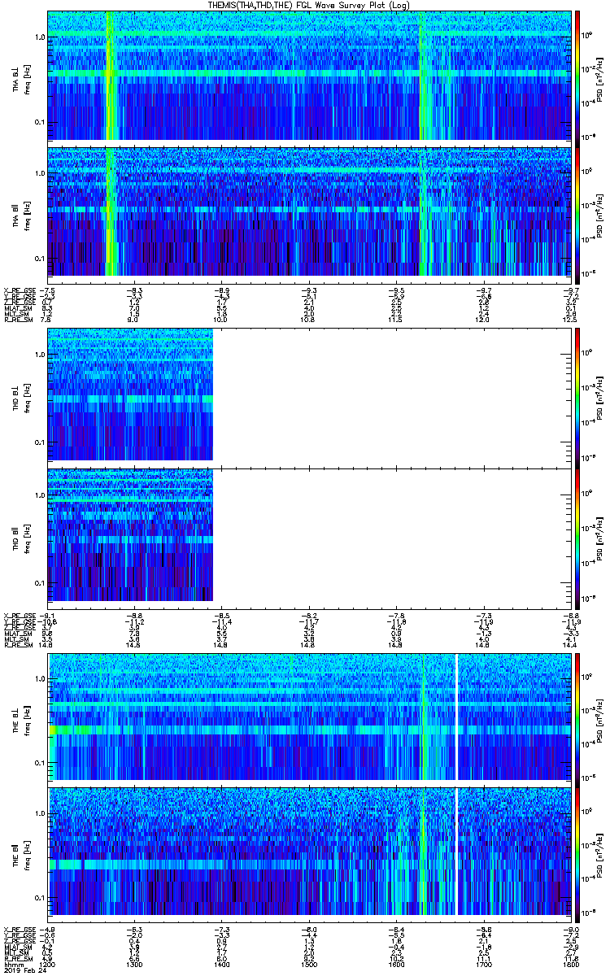Click the white data gap in THE B⊥ panel
Image resolution: width=610 pixels, height=976 pixels.
click(x=457, y=717)
